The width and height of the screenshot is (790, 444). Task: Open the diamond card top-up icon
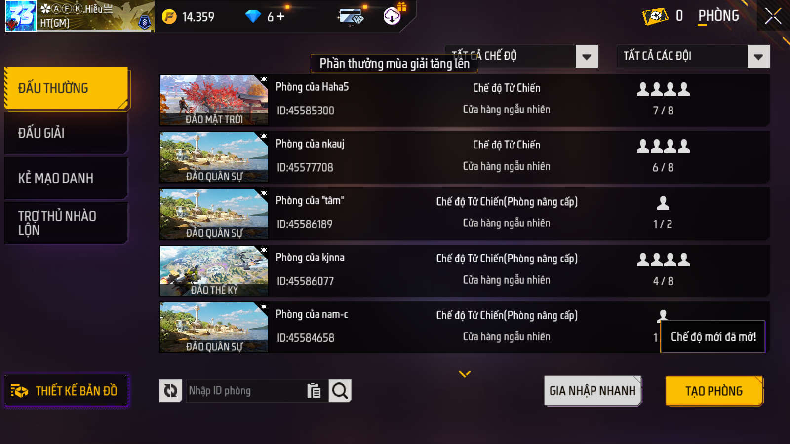(351, 17)
